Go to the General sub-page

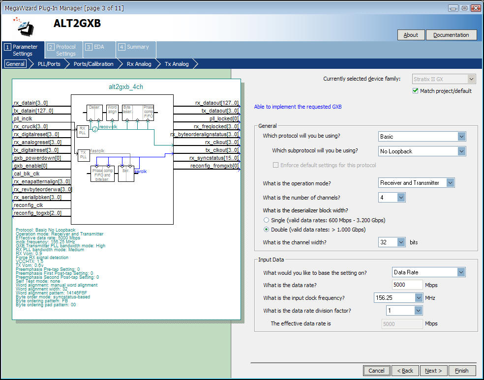15,64
